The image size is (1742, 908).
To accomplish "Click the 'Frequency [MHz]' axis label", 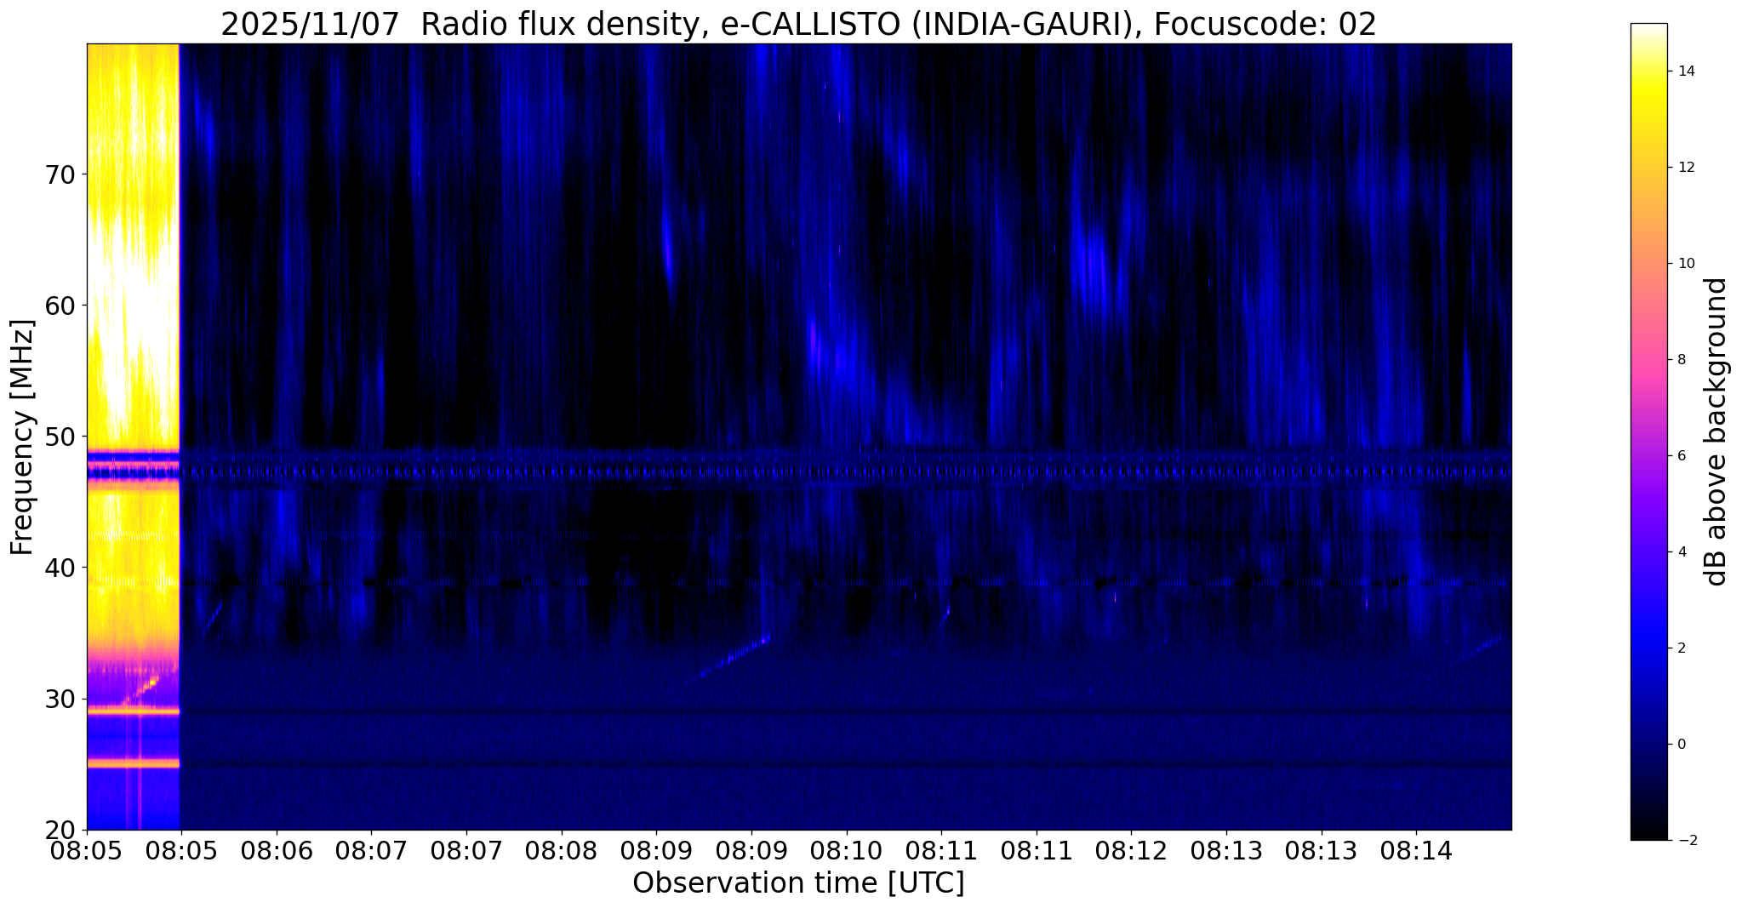I will coord(22,437).
